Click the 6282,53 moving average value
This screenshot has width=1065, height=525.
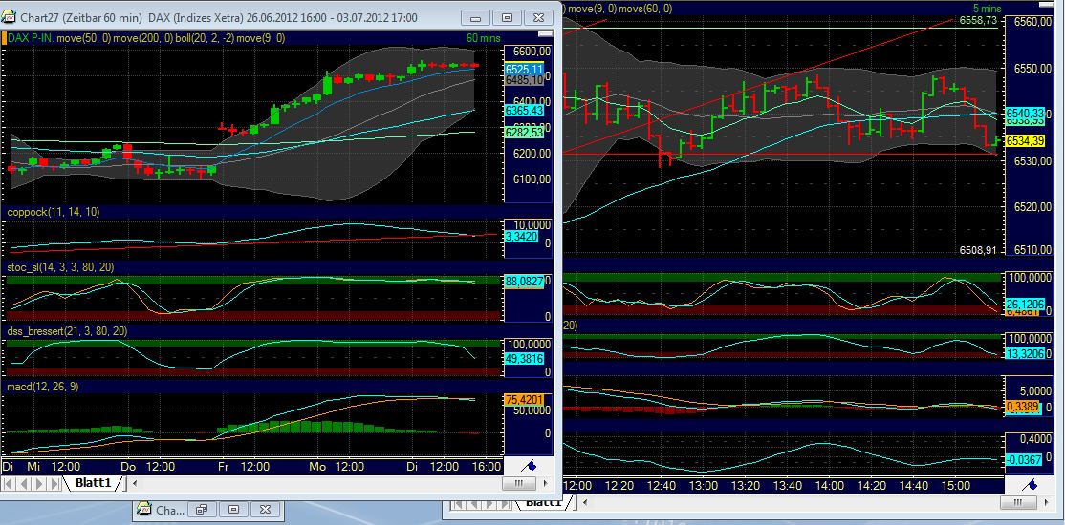tap(524, 132)
